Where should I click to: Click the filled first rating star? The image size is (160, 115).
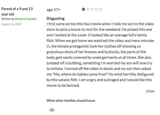tap(83, 9)
